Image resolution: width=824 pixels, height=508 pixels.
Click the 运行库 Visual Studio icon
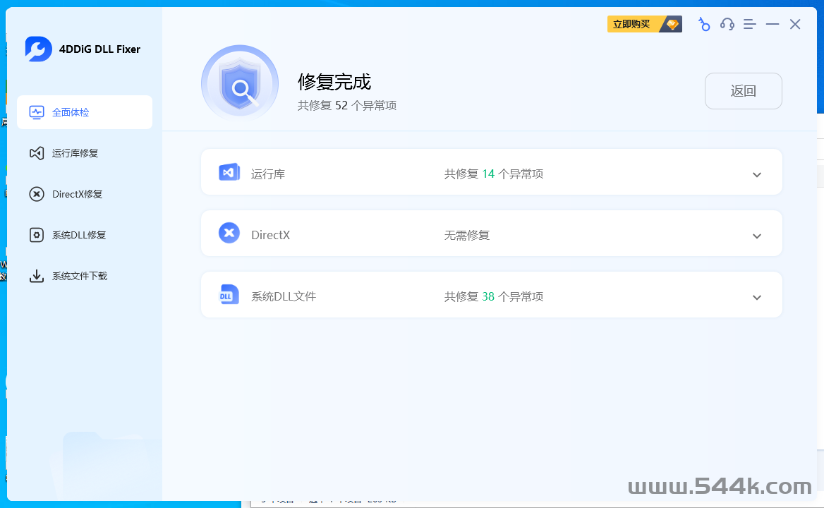click(x=229, y=172)
